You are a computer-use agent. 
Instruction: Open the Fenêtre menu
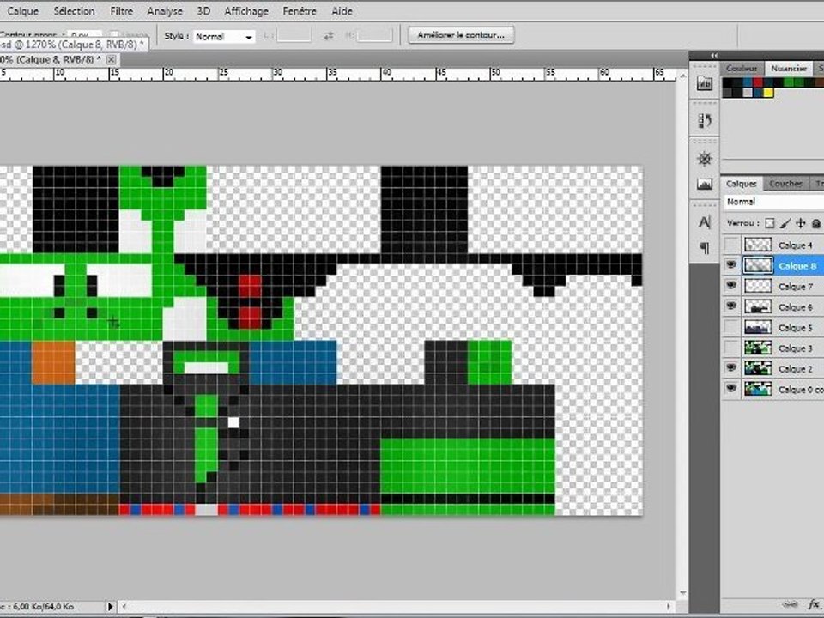pyautogui.click(x=300, y=11)
